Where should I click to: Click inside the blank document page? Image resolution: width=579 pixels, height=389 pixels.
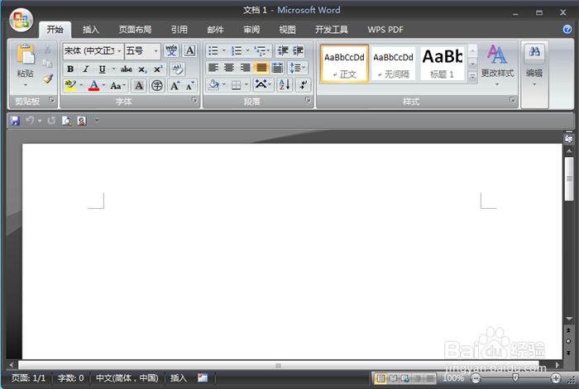pyautogui.click(x=292, y=251)
